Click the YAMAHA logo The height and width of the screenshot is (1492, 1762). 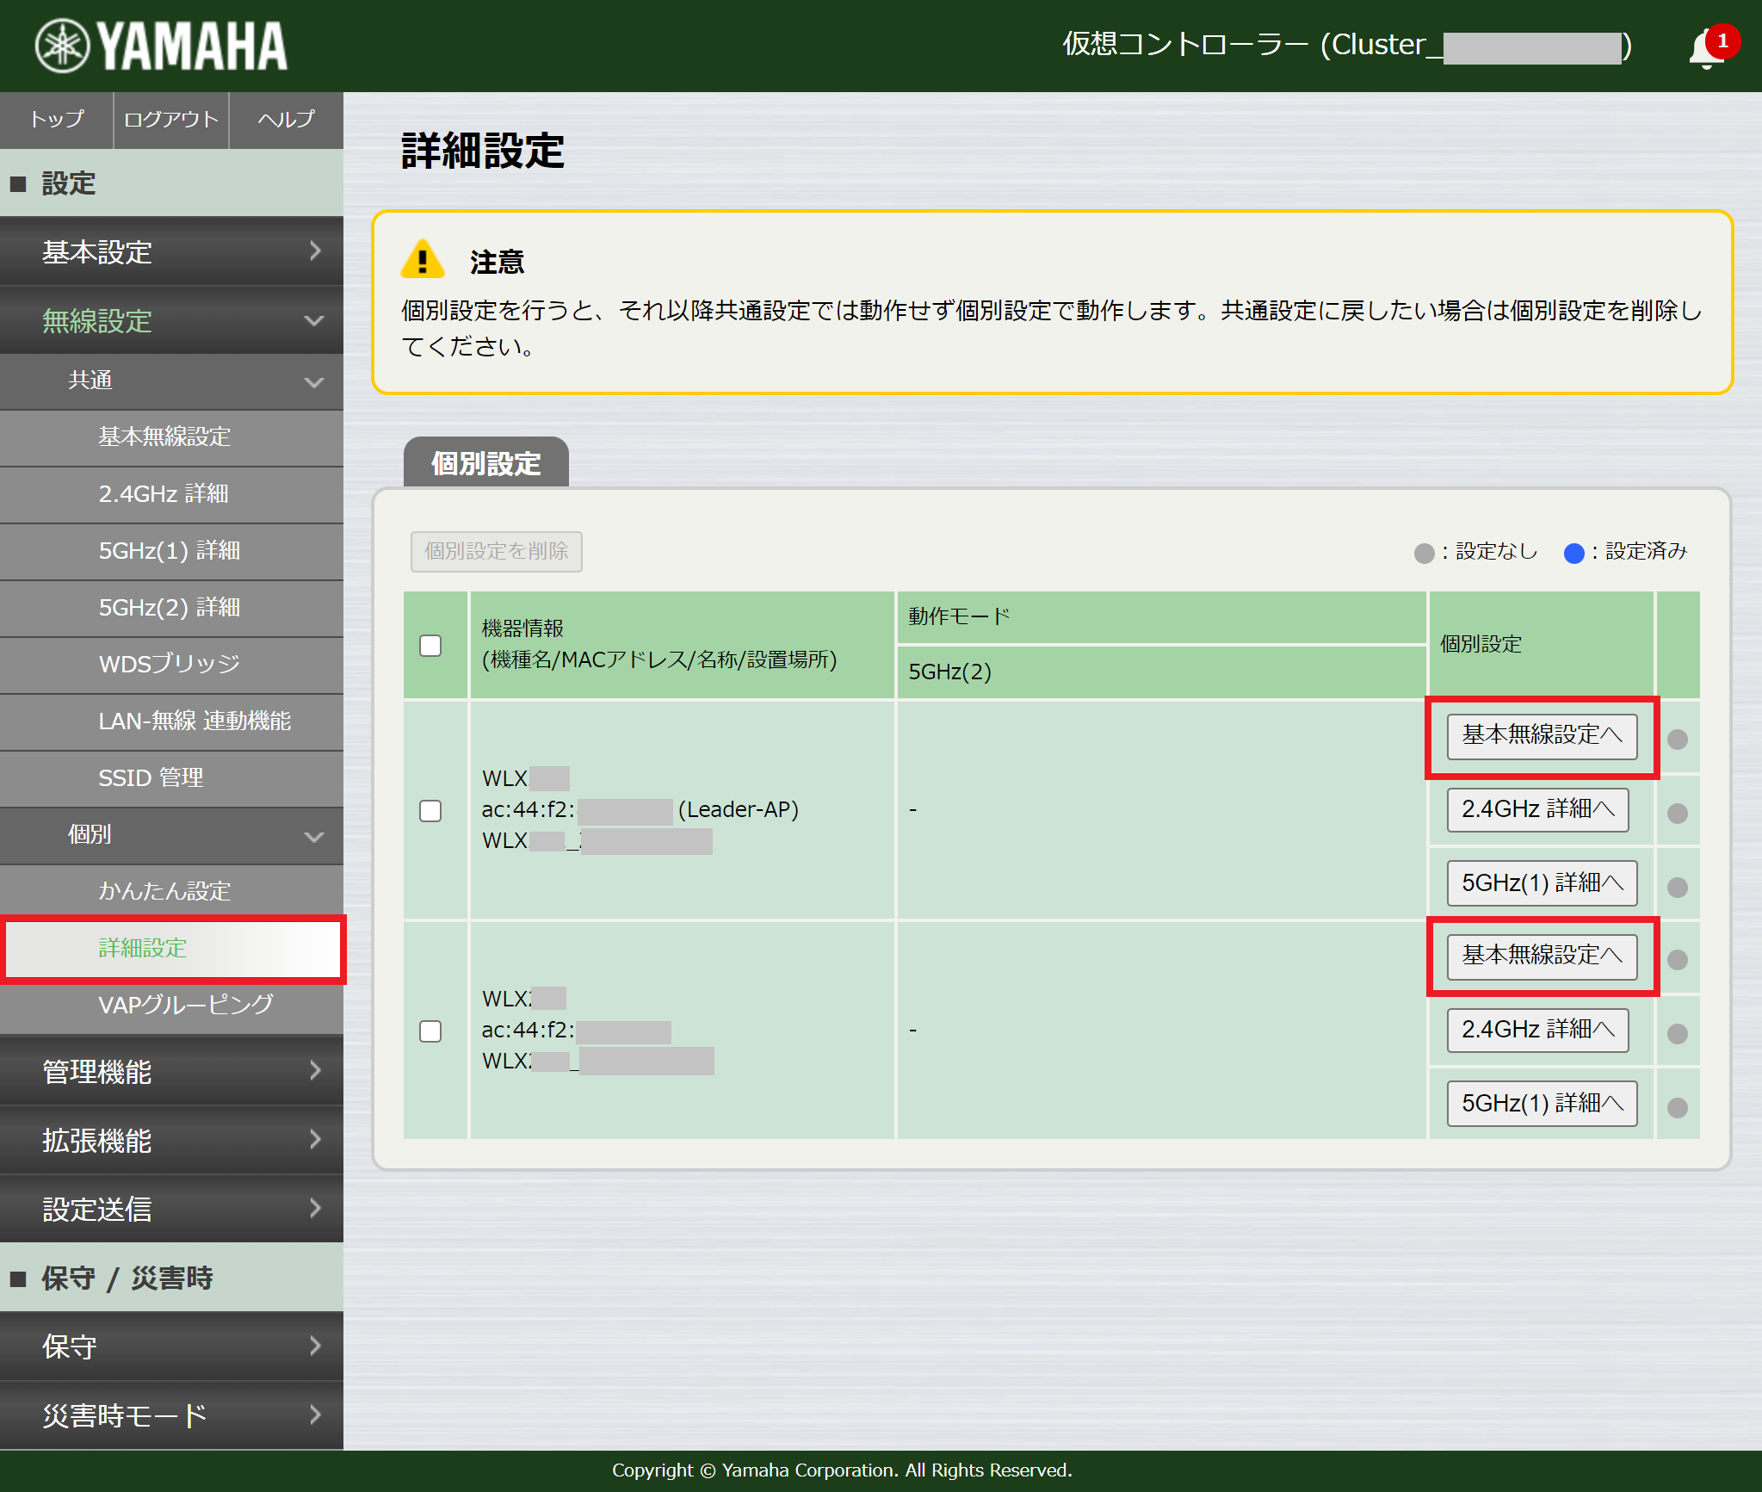click(159, 46)
